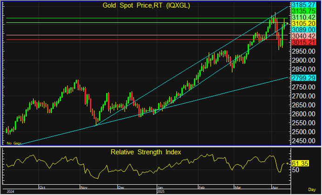Click the Relative Strength Index panel title

coord(146,152)
